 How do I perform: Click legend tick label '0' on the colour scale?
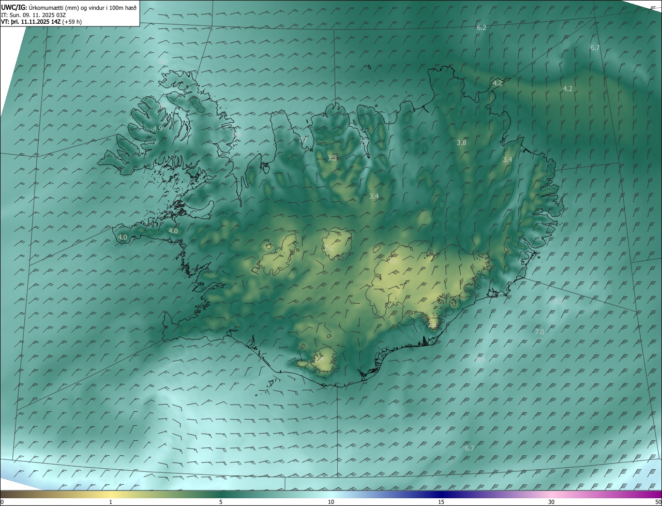2,502
